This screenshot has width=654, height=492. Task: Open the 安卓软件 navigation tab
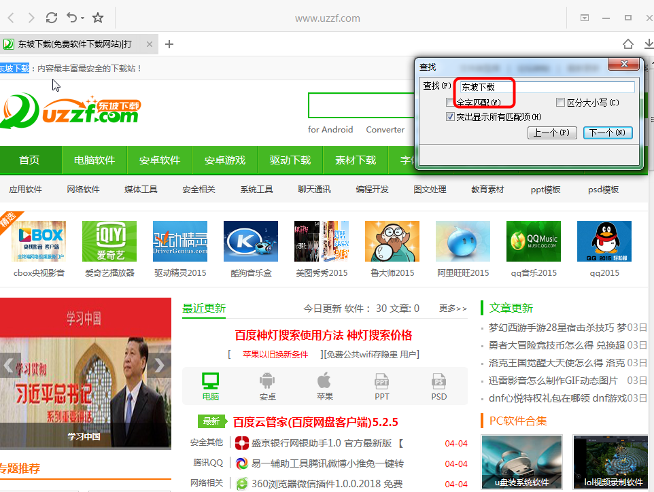click(x=160, y=160)
